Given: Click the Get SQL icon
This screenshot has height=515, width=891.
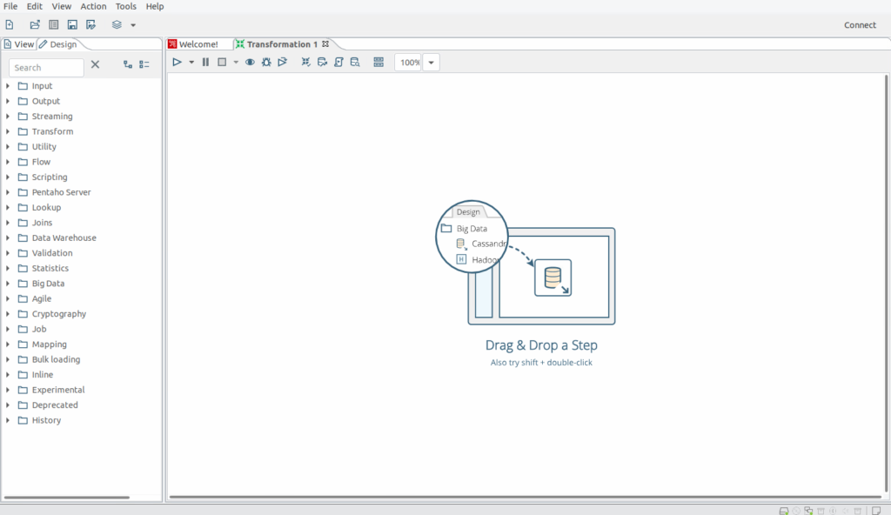Looking at the screenshot, I should pyautogui.click(x=338, y=62).
